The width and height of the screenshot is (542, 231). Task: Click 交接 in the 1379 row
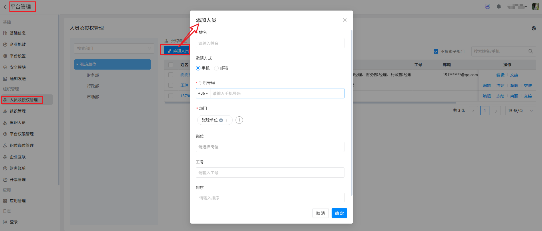tap(528, 96)
